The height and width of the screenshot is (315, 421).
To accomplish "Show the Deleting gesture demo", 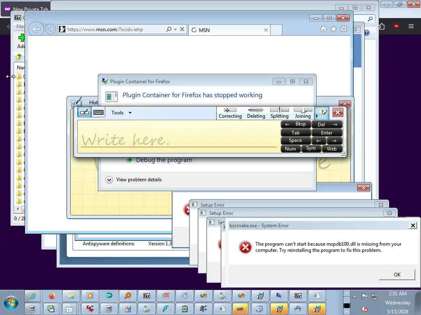I will [256, 113].
